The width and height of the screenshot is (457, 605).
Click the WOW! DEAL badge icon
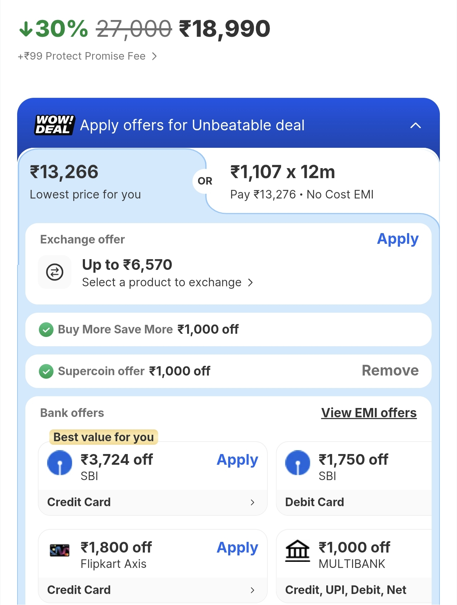pos(55,125)
